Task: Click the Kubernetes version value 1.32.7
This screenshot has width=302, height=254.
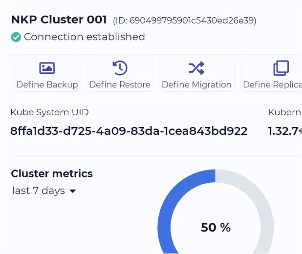Action: tap(285, 131)
